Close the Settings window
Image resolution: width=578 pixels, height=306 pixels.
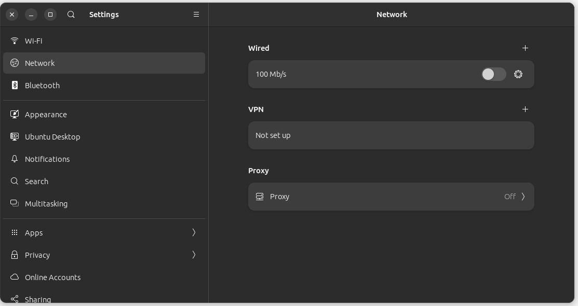12,15
